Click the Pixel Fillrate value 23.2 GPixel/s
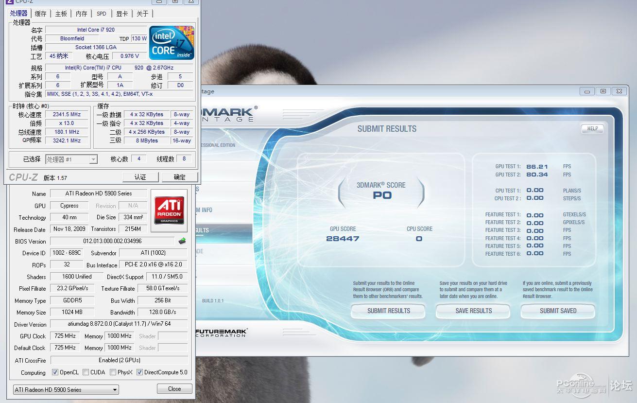This screenshot has width=637, height=403. [x=72, y=288]
